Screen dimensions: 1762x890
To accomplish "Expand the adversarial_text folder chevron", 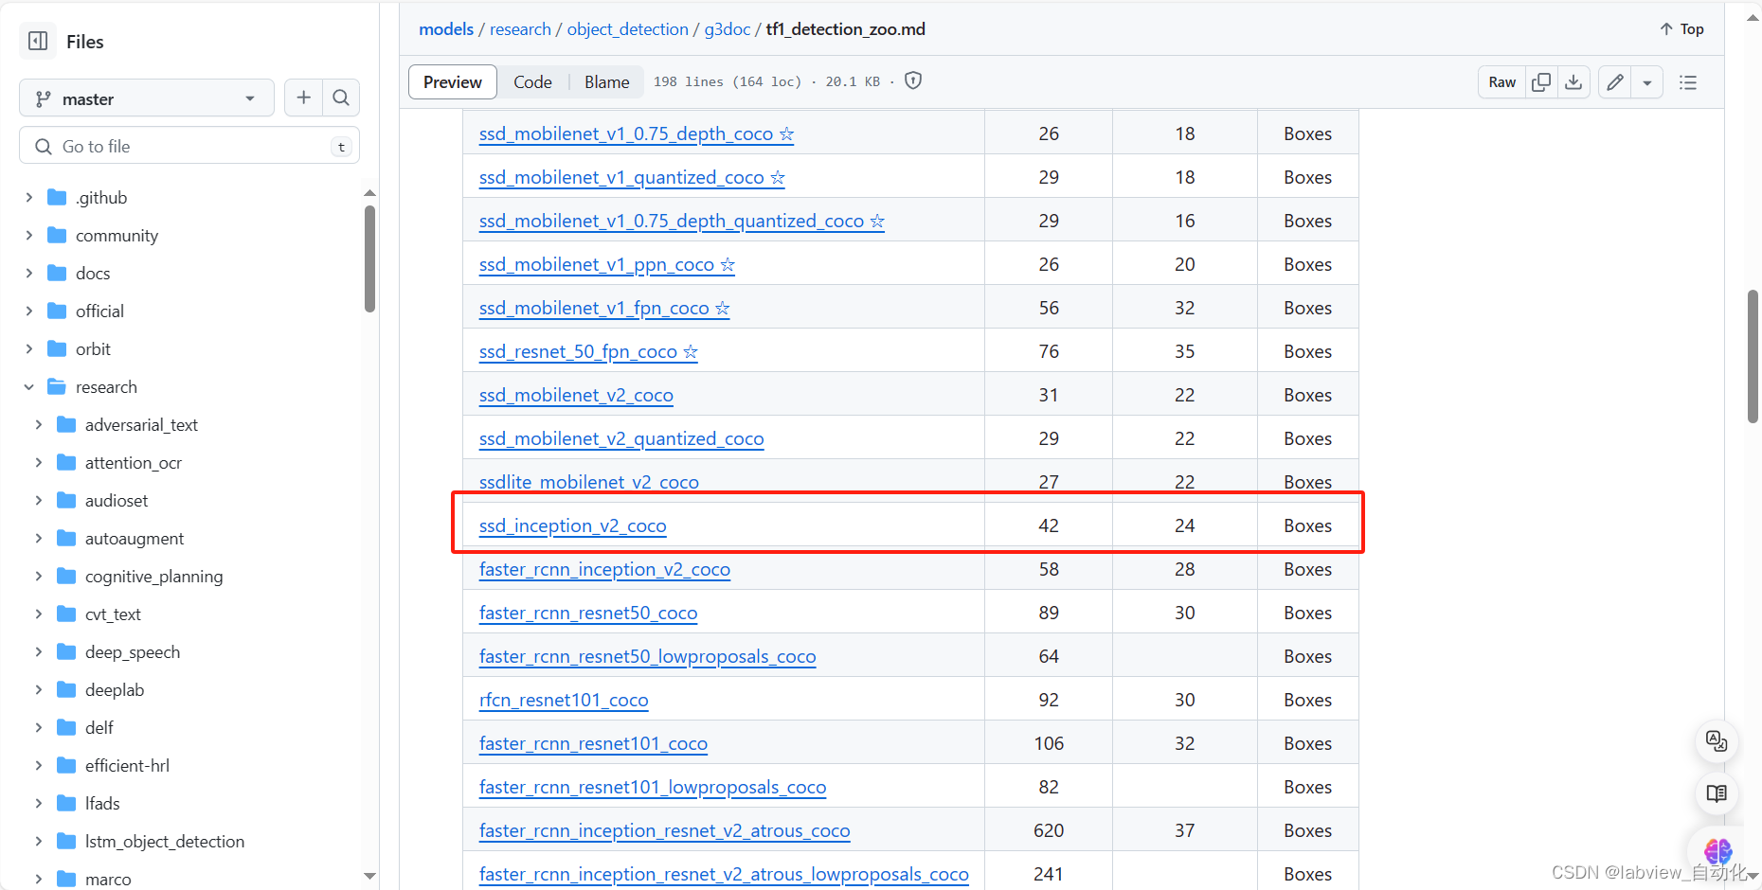I will (39, 424).
